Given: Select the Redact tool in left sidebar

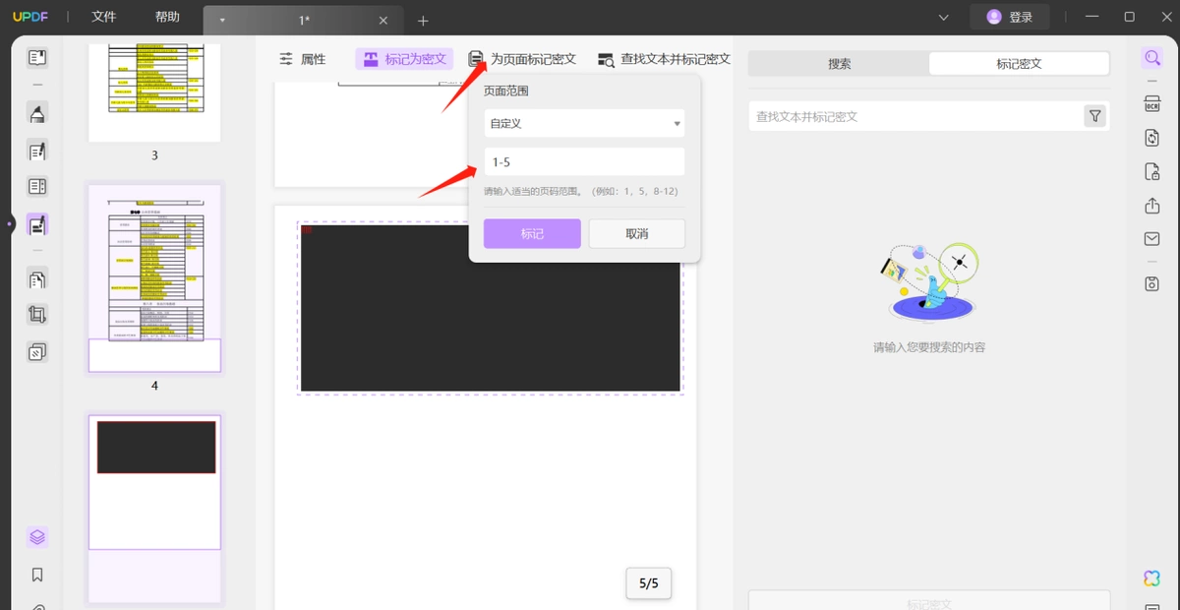Looking at the screenshot, I should click(37, 225).
